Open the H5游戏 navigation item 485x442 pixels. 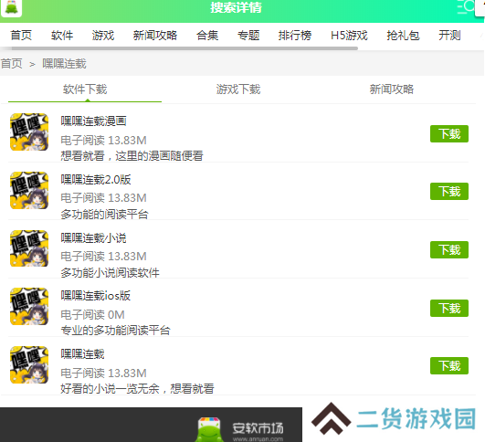[349, 36]
